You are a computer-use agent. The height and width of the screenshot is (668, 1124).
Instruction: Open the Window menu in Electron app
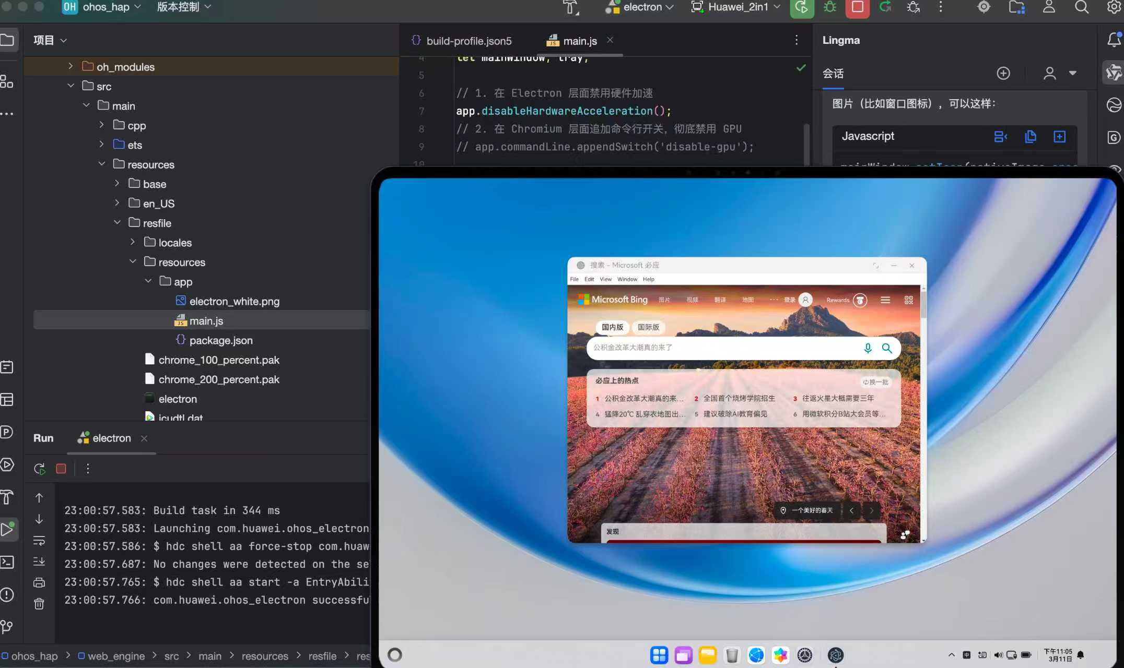627,279
